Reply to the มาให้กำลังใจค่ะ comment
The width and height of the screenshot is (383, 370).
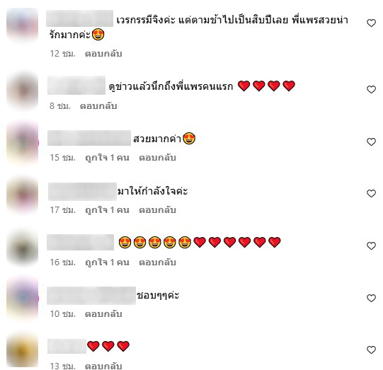pyautogui.click(x=158, y=210)
